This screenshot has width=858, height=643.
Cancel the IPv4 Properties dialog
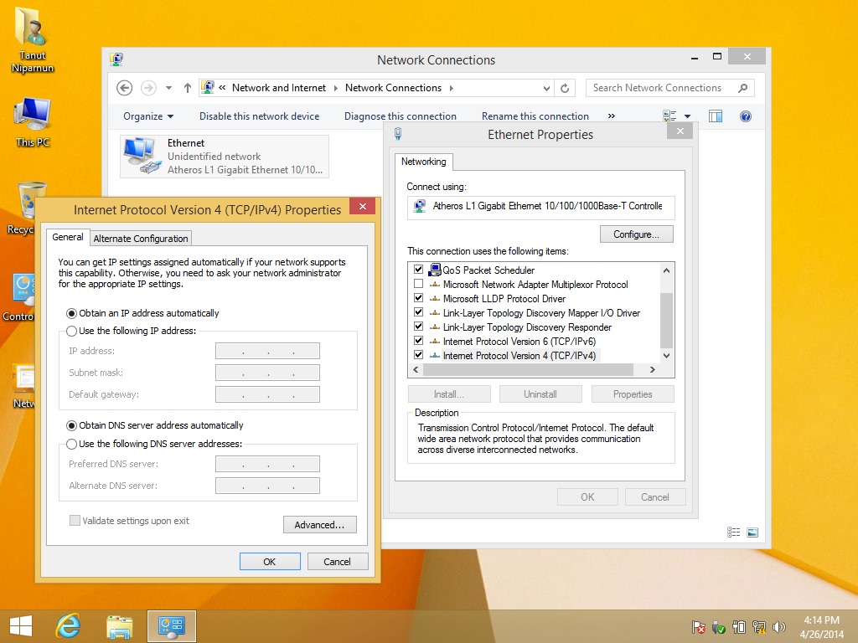(337, 562)
